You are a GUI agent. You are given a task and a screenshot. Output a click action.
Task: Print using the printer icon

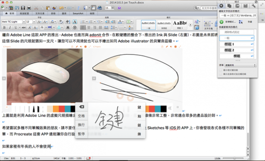(x=29, y=8)
